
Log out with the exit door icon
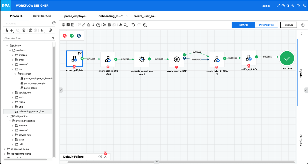pos(298,6)
